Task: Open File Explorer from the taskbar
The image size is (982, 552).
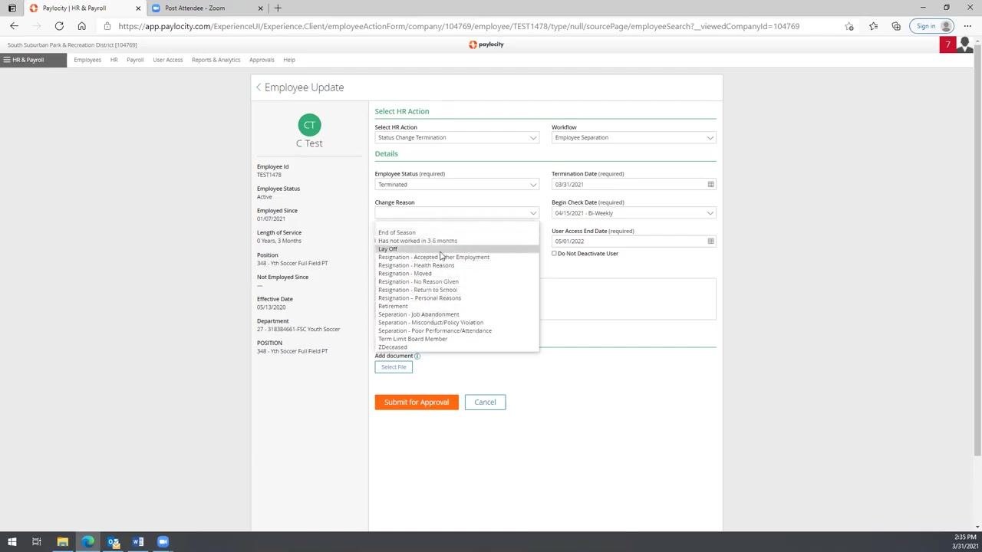Action: pos(63,542)
